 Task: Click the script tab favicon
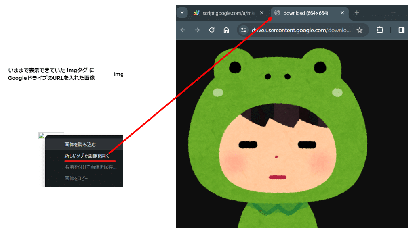coord(196,13)
